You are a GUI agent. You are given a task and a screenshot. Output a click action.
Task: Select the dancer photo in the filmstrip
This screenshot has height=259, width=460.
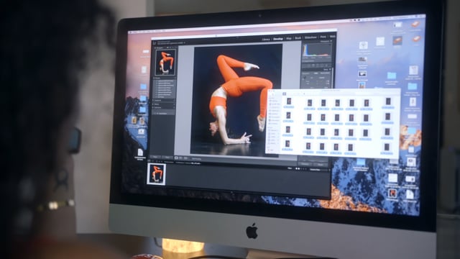coord(157,174)
